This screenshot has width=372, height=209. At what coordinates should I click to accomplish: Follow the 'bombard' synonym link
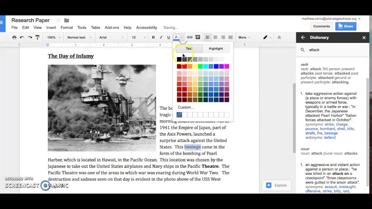click(327, 129)
